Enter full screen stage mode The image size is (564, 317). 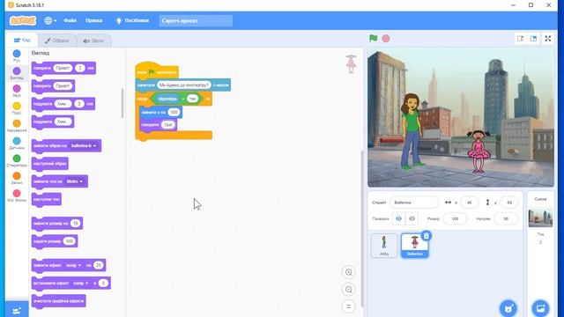548,39
